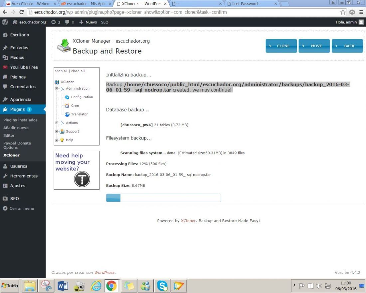Image resolution: width=366 pixels, height=293 pixels.
Task: Click the Support lifebuoy icon
Action: [62, 132]
